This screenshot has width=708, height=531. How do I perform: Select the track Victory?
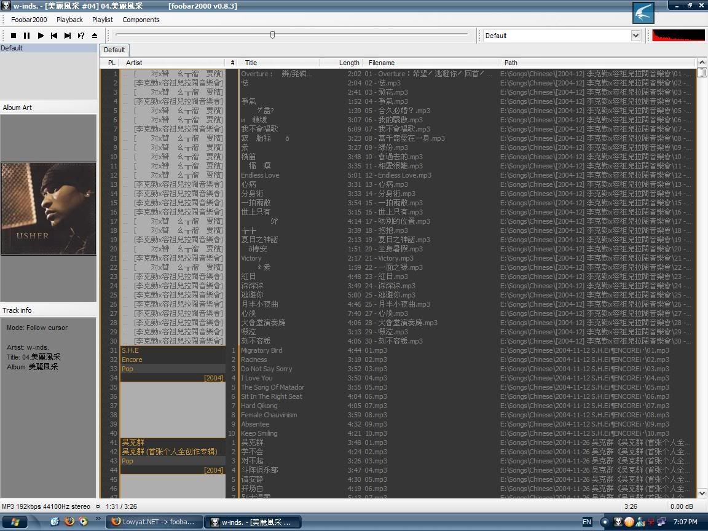click(x=251, y=258)
